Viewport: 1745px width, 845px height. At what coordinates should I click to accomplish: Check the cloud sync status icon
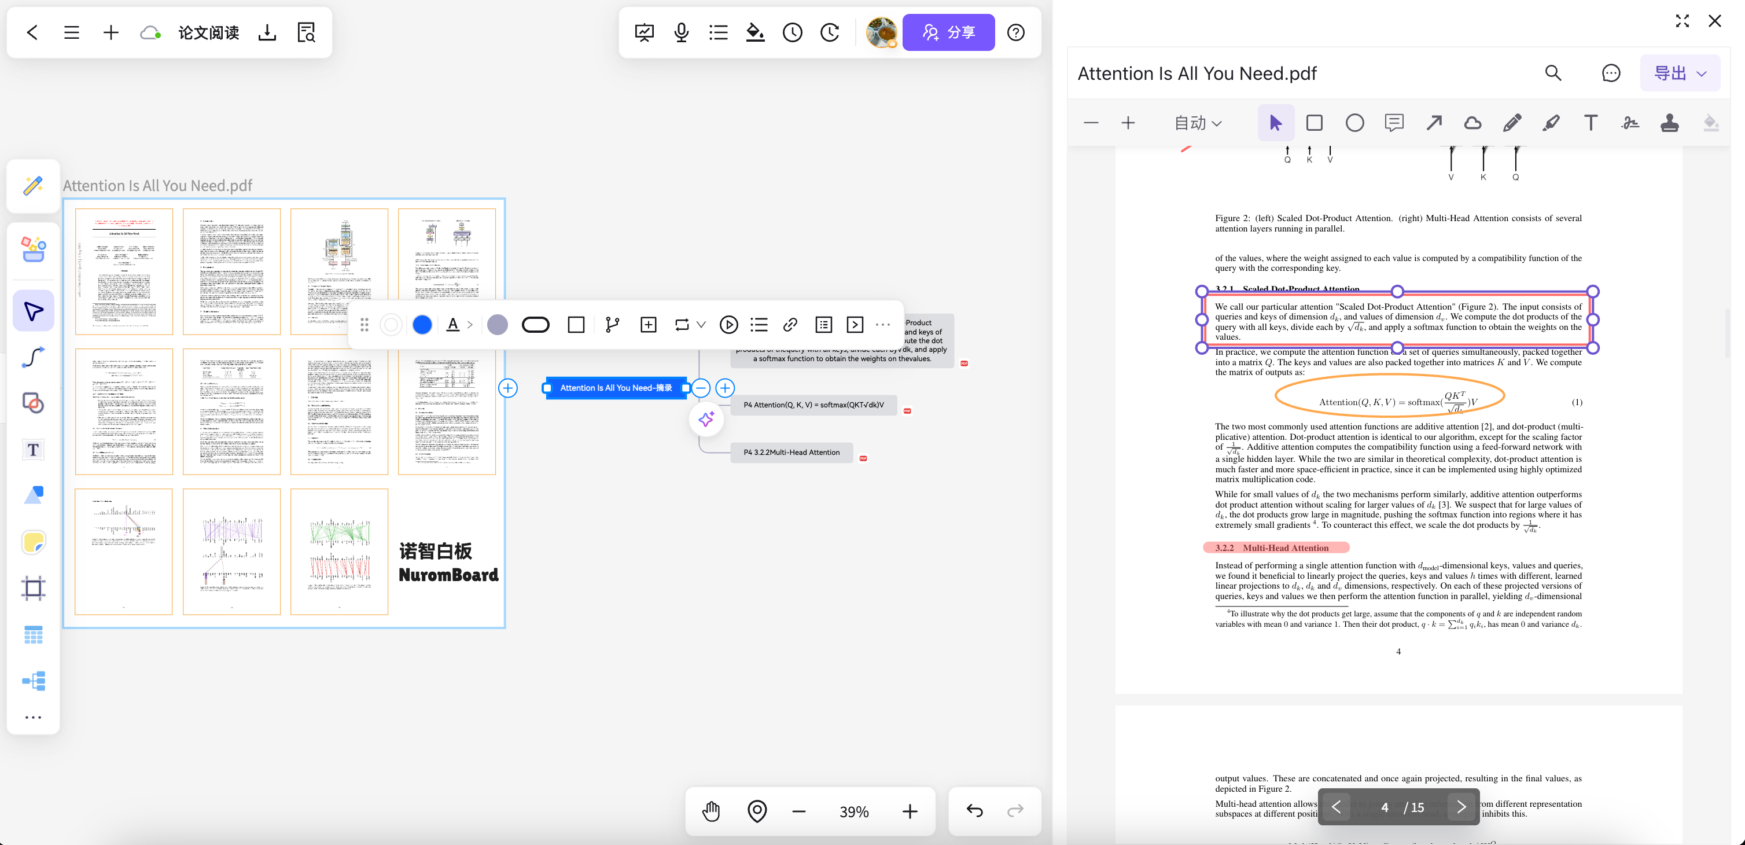150,32
